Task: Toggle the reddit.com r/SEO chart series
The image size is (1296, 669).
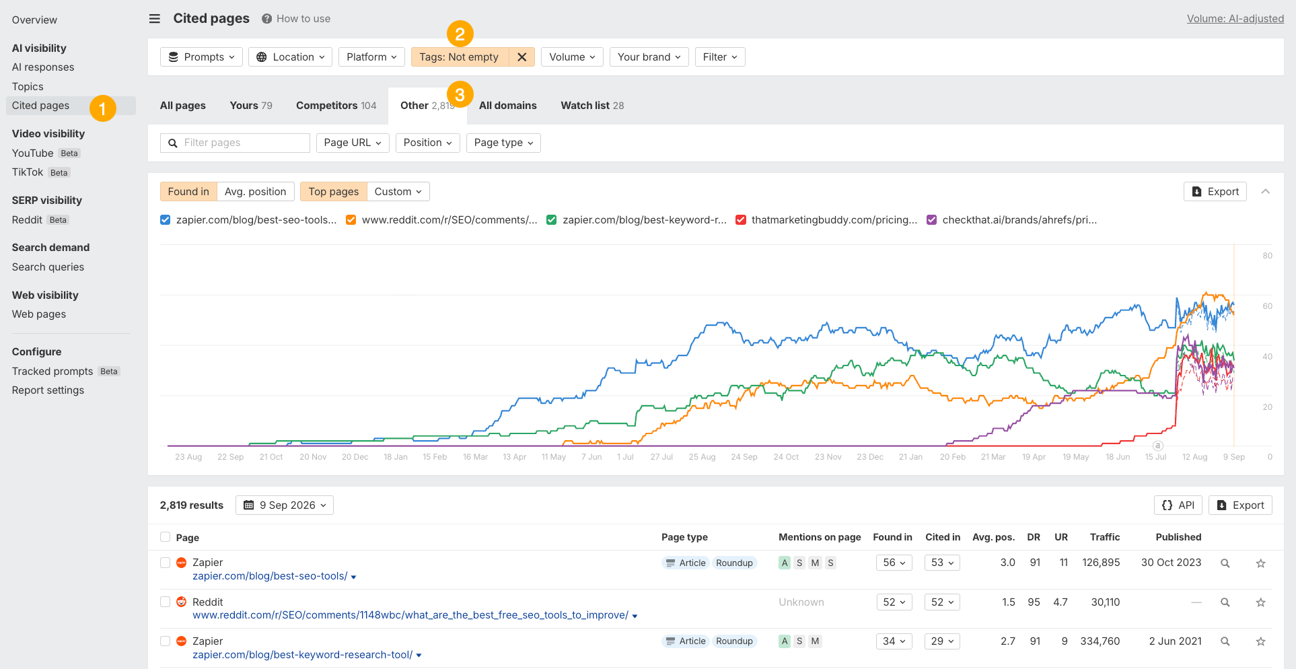Action: click(351, 220)
